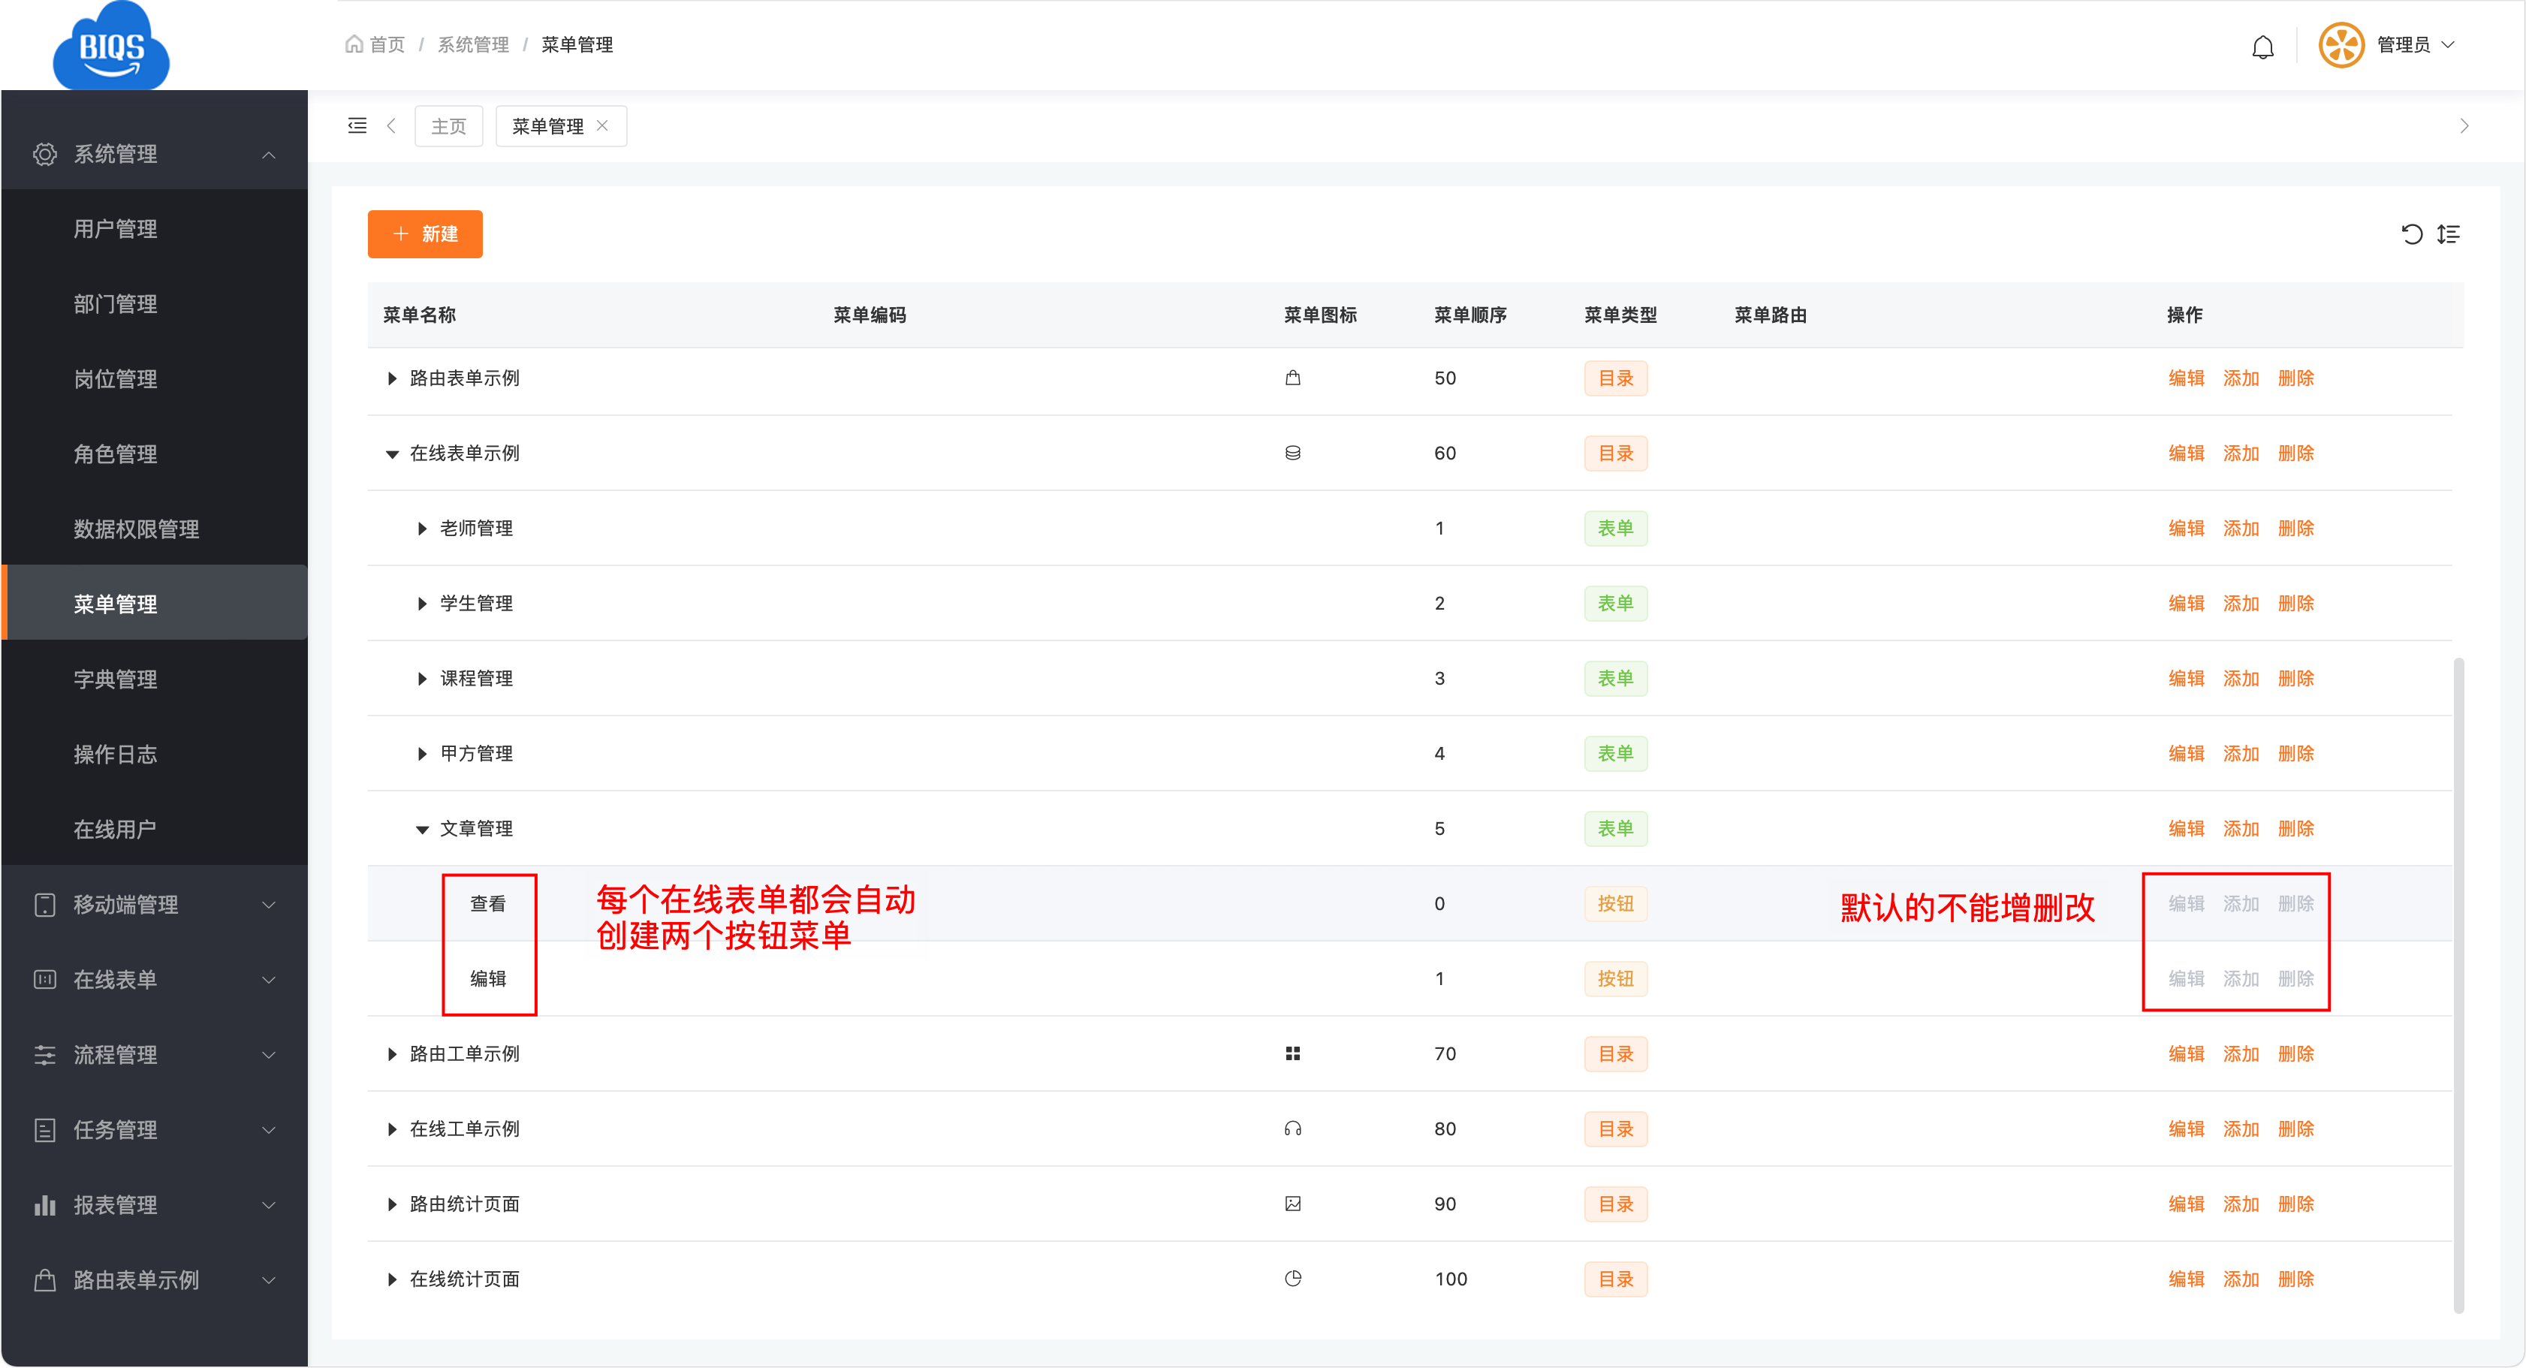Expand the 课程管理 row
Image resolution: width=2526 pixels, height=1368 pixels.
[423, 679]
